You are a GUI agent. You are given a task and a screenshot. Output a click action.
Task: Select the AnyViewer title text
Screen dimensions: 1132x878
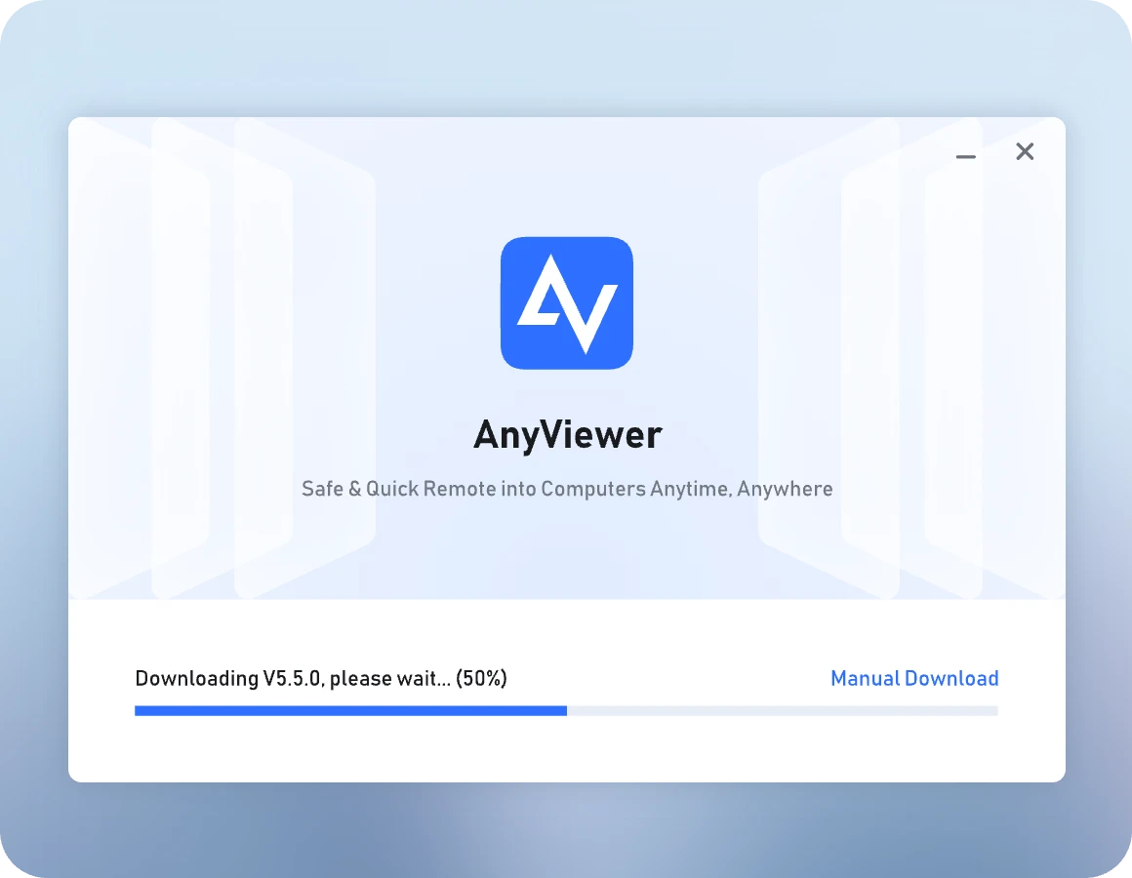[x=567, y=435]
